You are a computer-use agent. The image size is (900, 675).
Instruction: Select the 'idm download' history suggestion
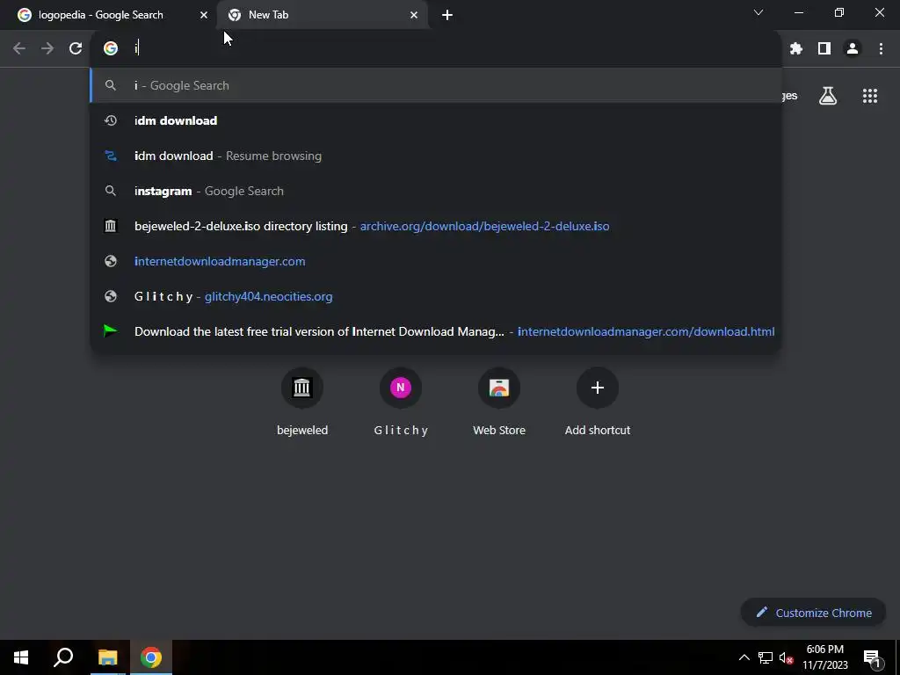pos(436,120)
